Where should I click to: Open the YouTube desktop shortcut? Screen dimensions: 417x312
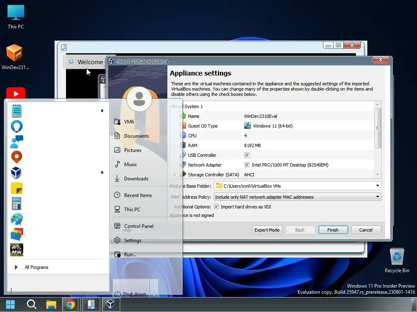[x=16, y=93]
